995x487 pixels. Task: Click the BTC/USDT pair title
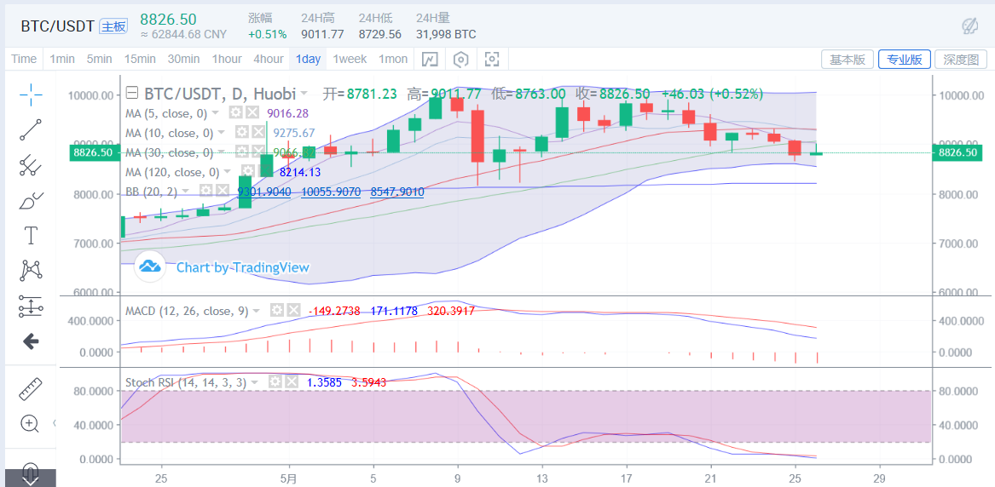(x=58, y=26)
